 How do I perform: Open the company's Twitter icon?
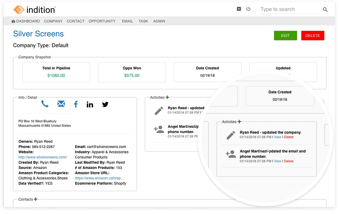tap(105, 104)
